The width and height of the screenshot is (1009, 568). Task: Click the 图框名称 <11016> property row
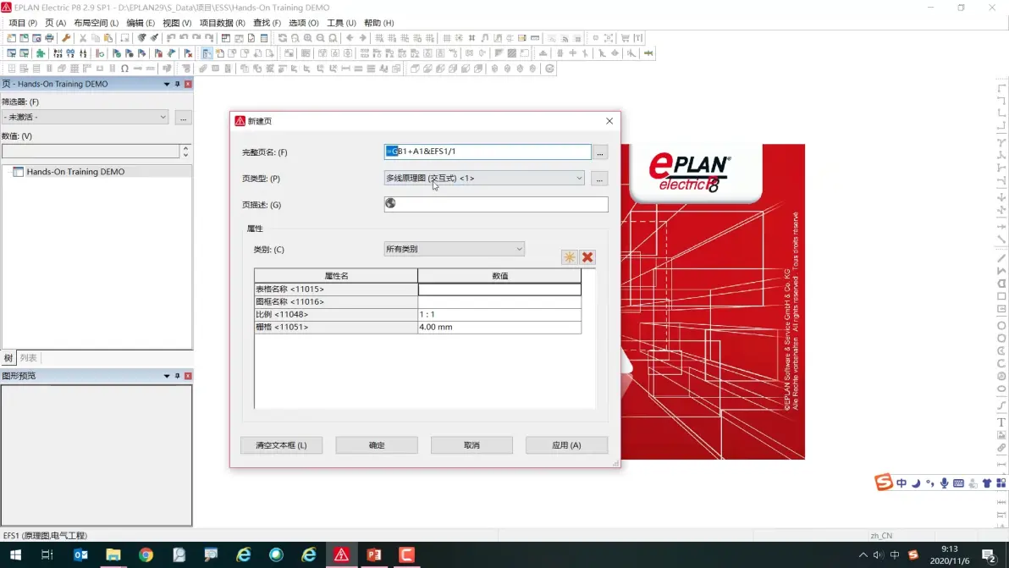[x=417, y=301]
